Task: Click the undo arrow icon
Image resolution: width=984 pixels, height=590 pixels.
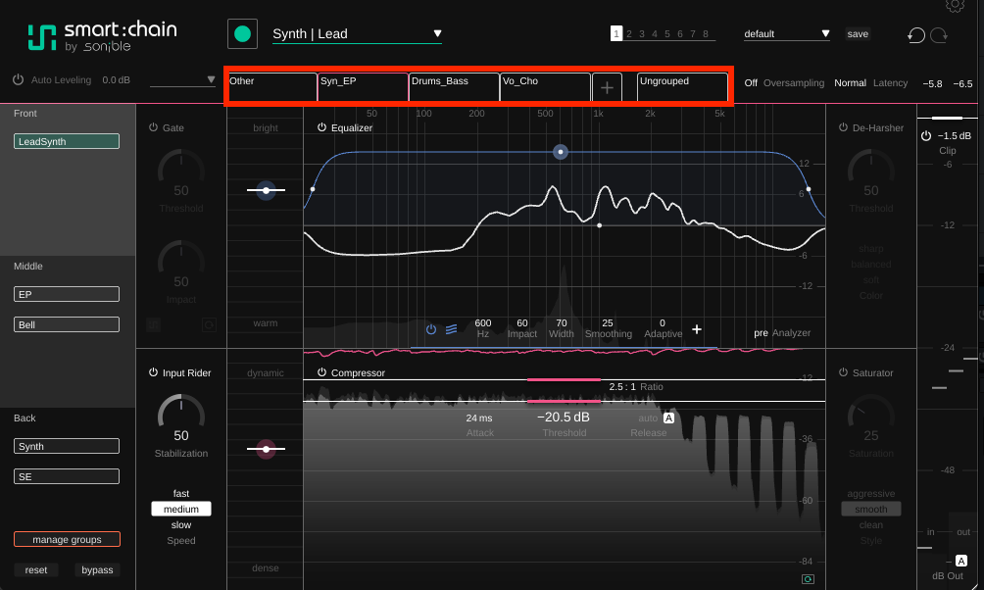Action: click(916, 35)
